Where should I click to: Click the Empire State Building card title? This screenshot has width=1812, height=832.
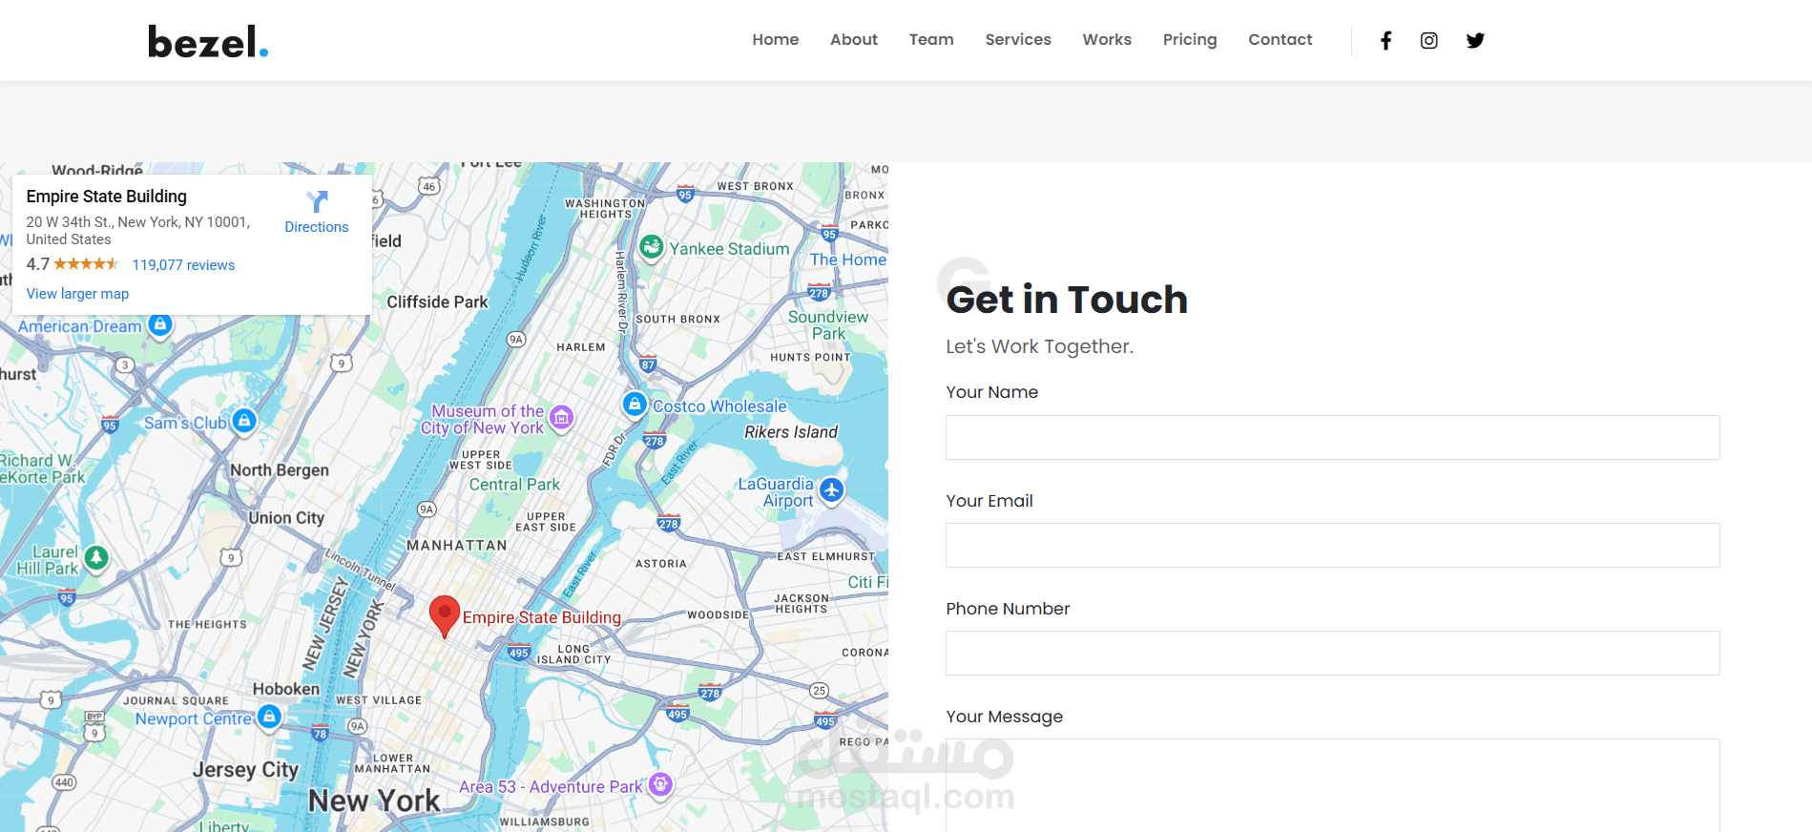(x=107, y=197)
